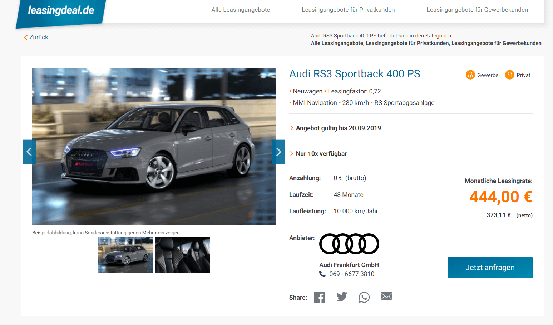Click the Audi Frankfurt GmbH provider name
The image size is (553, 325).
pos(349,265)
